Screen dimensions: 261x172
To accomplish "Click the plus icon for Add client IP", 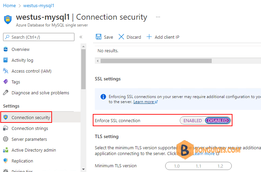I will pyautogui.click(x=149, y=37).
